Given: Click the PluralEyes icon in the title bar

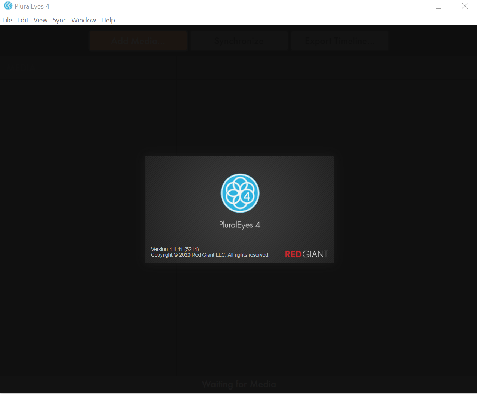Looking at the screenshot, I should (x=8, y=6).
